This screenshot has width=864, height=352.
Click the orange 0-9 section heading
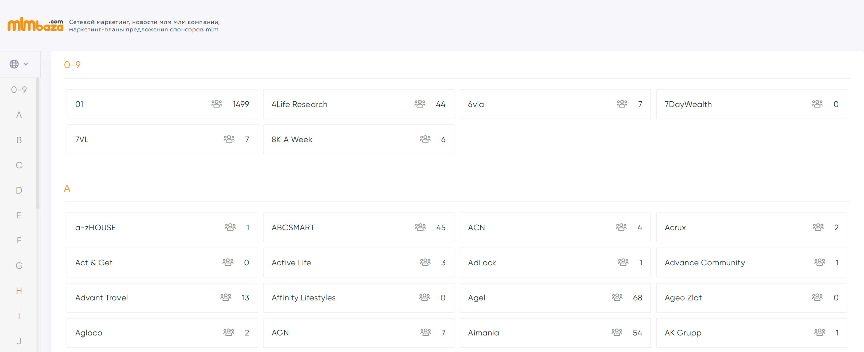pyautogui.click(x=72, y=65)
